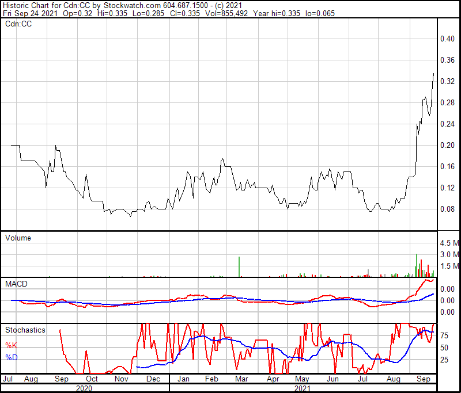
Task: Click the 'Volume' panel label
Action: coord(18,238)
